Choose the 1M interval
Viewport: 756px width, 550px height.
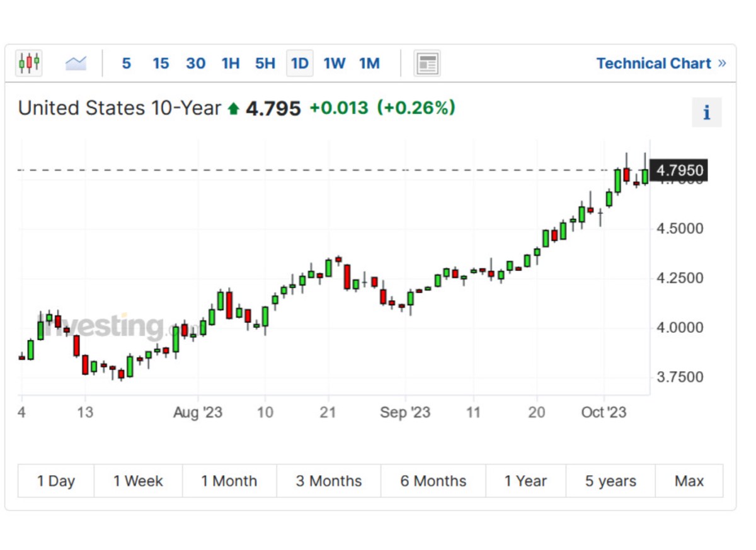(x=370, y=64)
